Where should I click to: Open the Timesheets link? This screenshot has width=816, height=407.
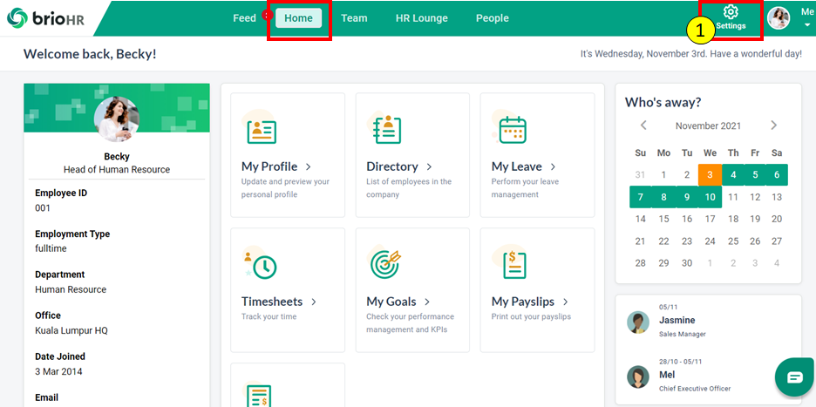click(x=272, y=302)
